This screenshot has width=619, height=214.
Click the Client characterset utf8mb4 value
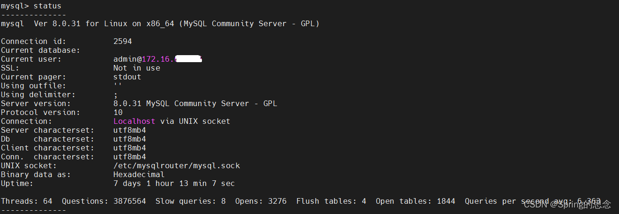click(x=130, y=148)
